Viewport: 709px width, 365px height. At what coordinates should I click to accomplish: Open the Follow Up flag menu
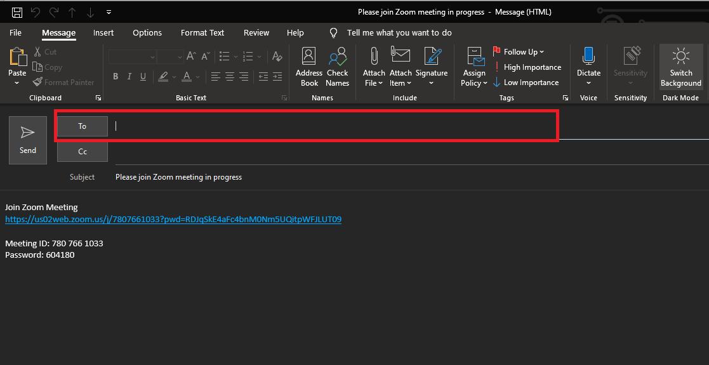point(519,52)
